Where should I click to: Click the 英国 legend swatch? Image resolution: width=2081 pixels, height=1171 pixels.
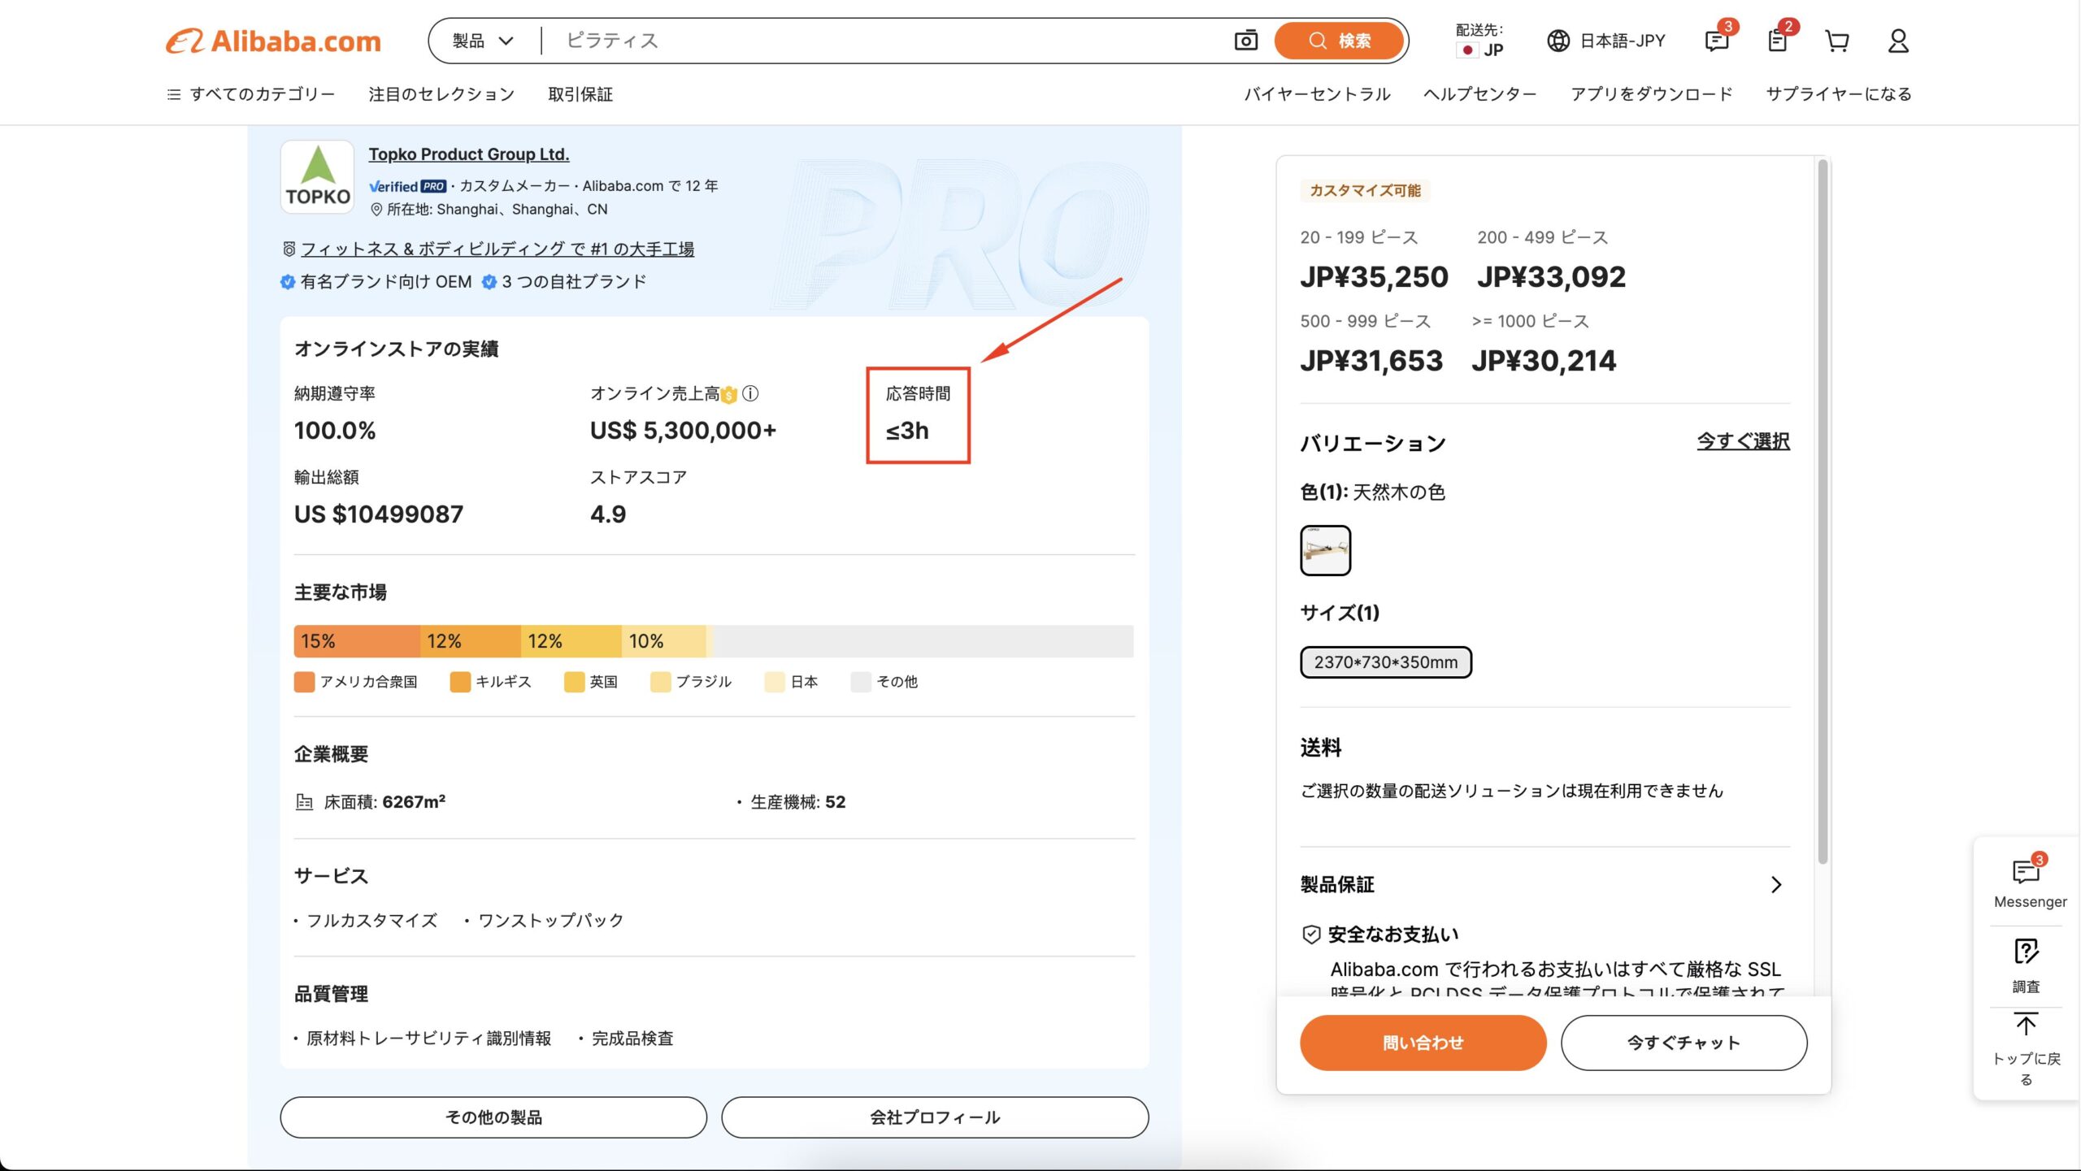tap(574, 682)
